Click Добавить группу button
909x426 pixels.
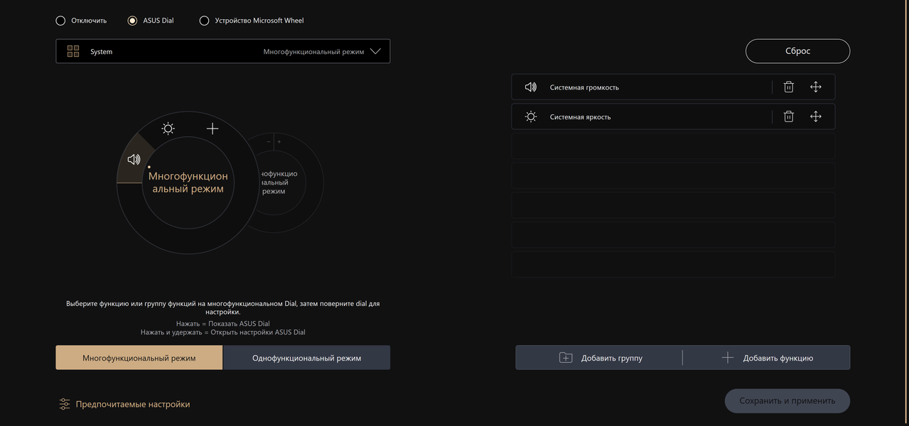click(601, 358)
